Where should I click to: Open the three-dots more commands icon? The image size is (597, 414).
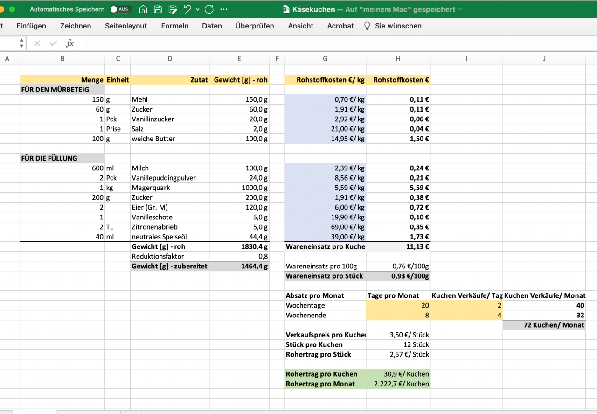(224, 9)
